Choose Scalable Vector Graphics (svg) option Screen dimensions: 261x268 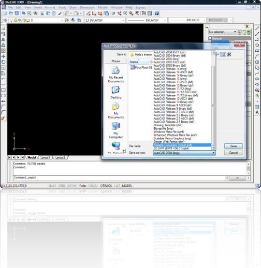(x=182, y=138)
